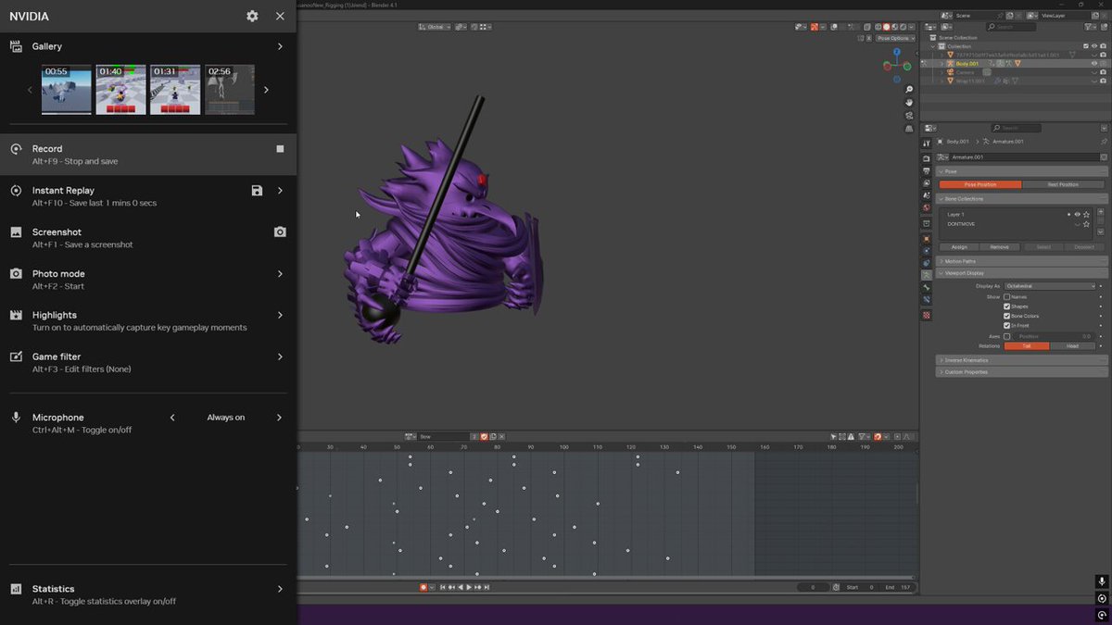The image size is (1112, 625).
Task: Click Assign in Bone Collections
Action: [959, 247]
